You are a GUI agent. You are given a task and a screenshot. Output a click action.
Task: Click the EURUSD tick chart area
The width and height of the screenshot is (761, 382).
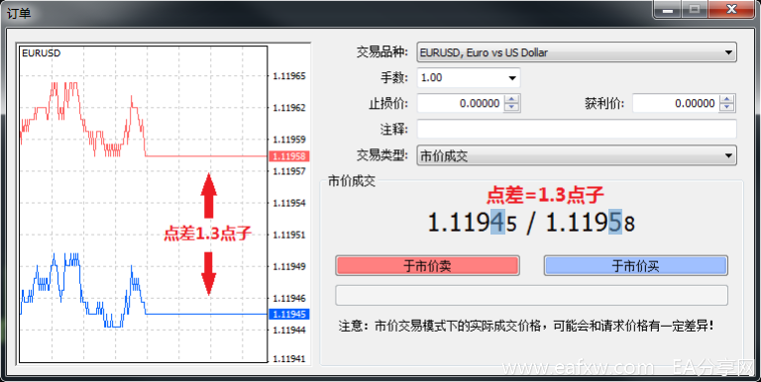(x=143, y=204)
